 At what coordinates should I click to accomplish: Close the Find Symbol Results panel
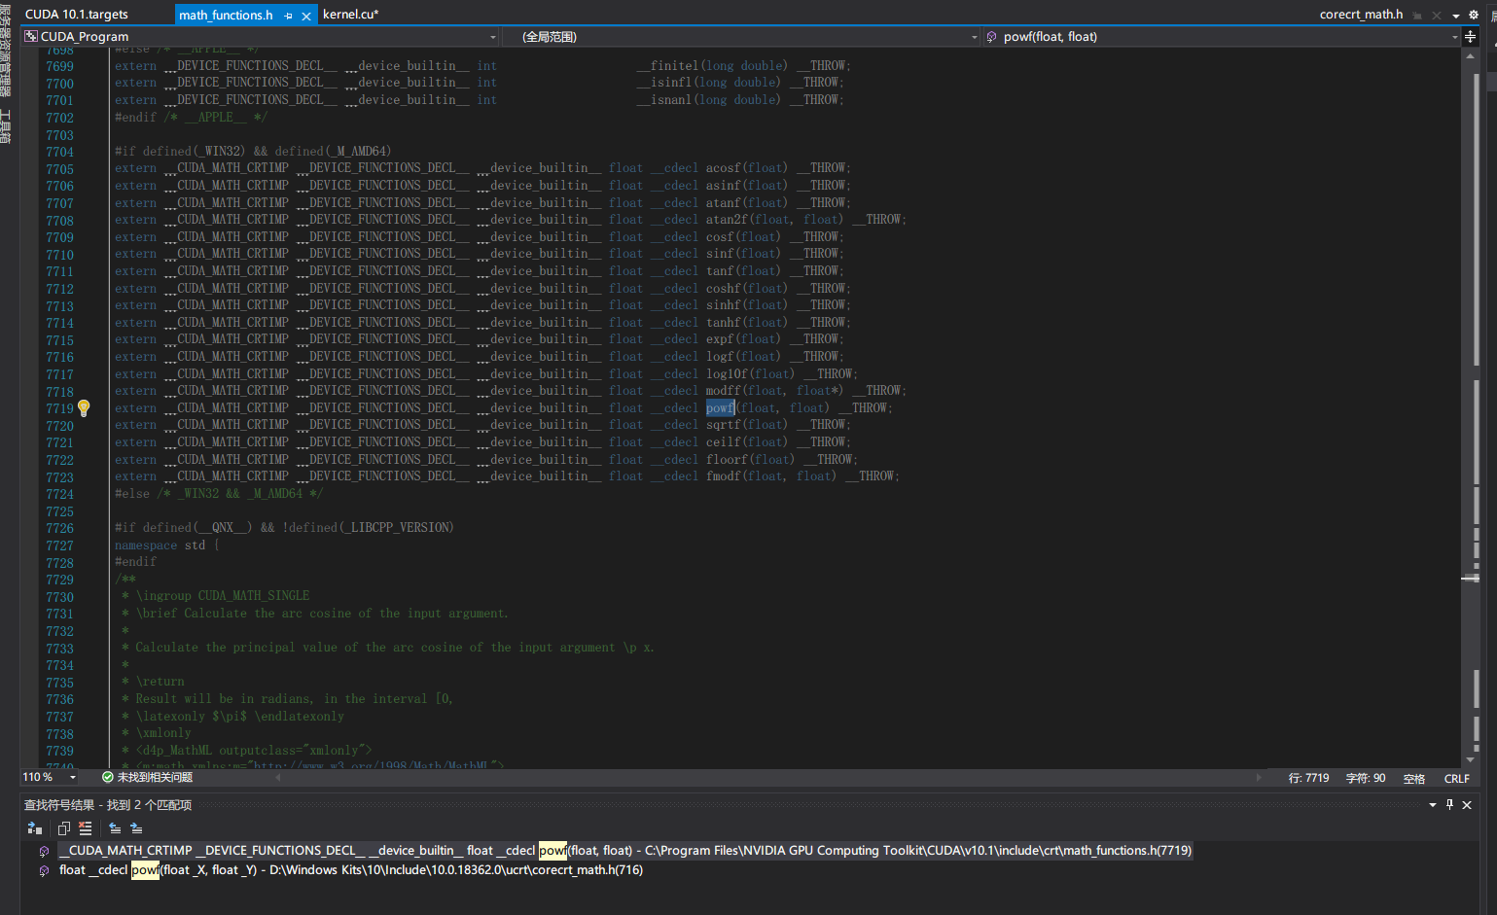click(x=1467, y=805)
